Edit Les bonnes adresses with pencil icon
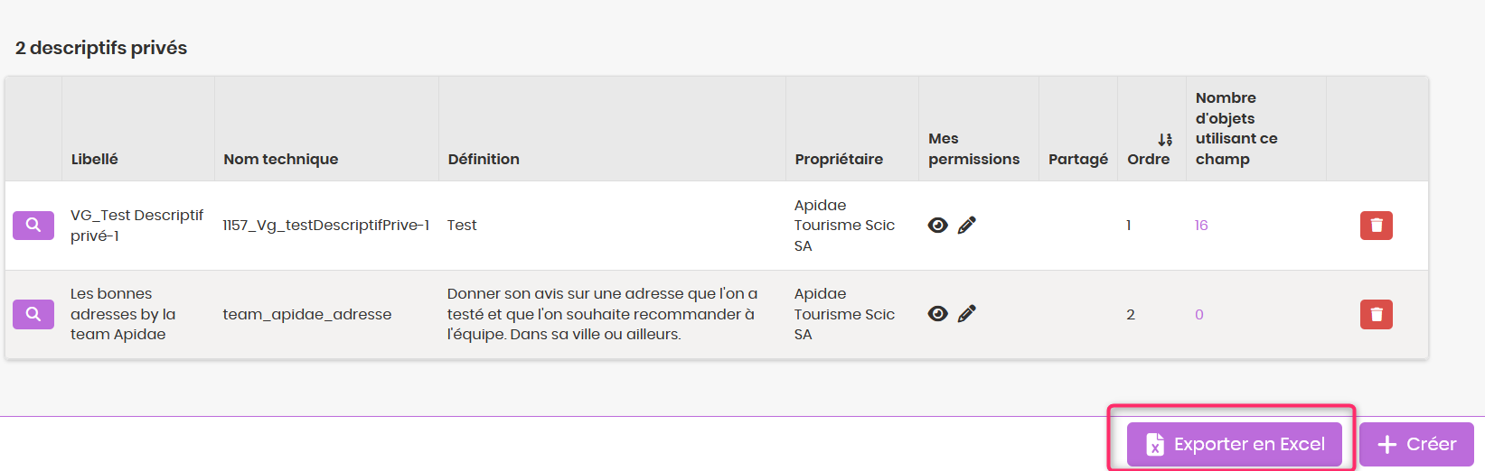1485x471 pixels. coord(967,314)
